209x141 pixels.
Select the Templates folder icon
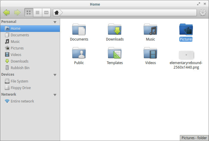[115, 54]
